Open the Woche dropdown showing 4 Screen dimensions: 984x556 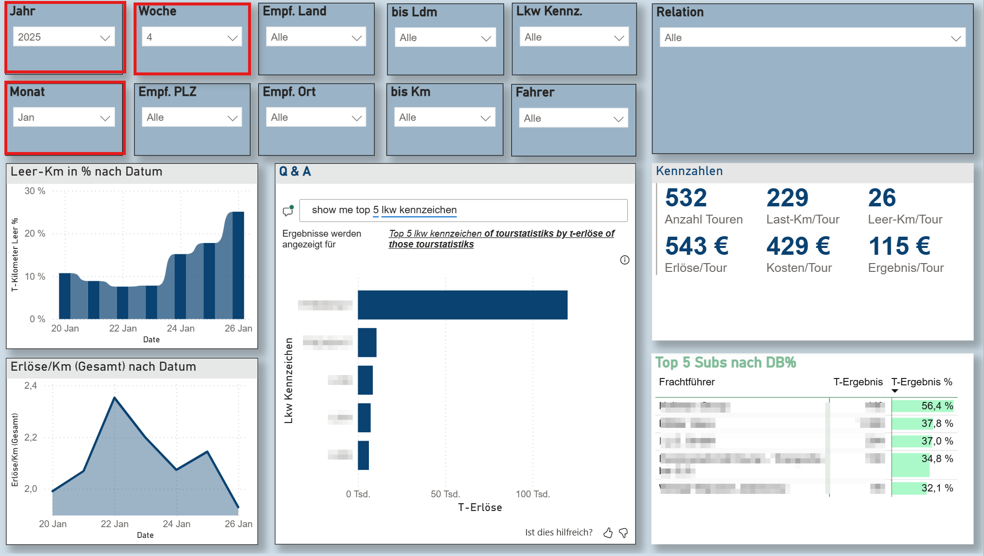click(x=192, y=37)
